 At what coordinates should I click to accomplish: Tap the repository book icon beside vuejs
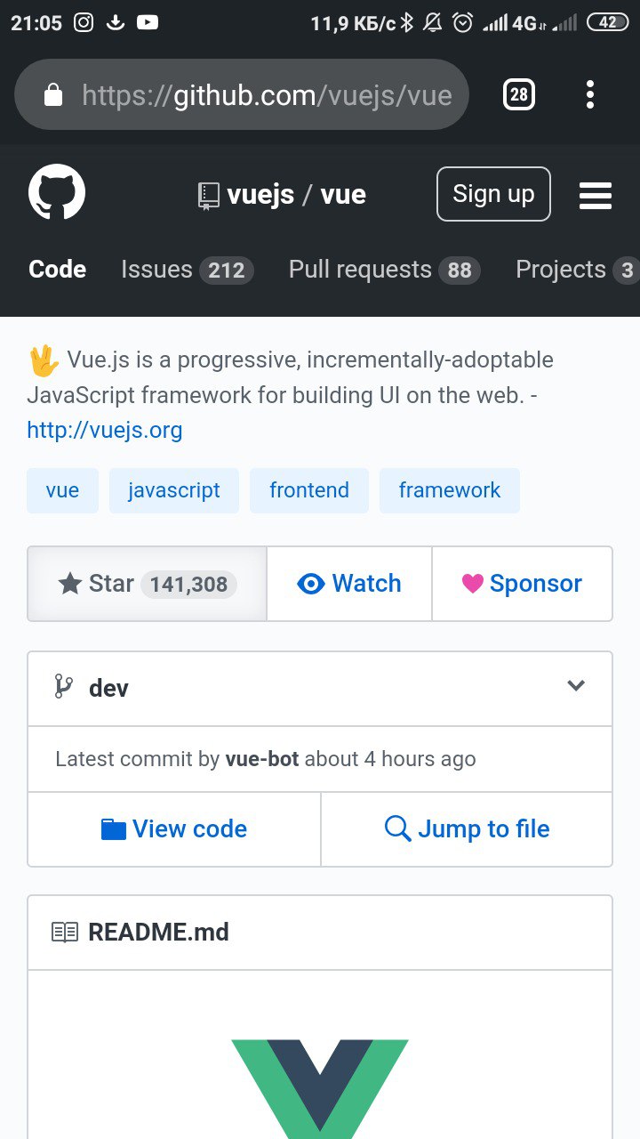208,196
